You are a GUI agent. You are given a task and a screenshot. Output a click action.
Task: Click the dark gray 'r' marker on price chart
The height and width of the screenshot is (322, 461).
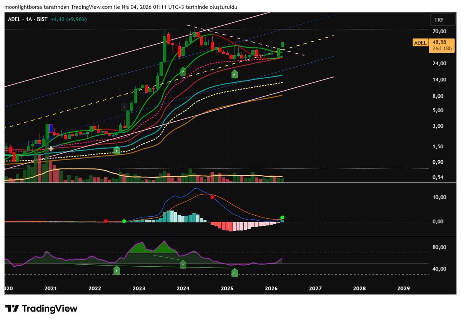(124, 107)
